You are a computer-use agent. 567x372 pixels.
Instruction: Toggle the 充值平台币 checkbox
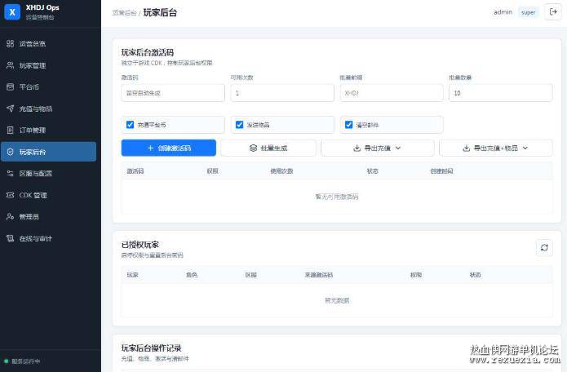click(x=131, y=125)
